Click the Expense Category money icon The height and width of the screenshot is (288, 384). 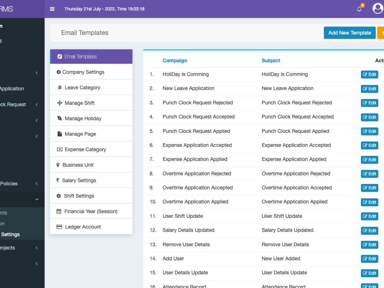point(60,149)
